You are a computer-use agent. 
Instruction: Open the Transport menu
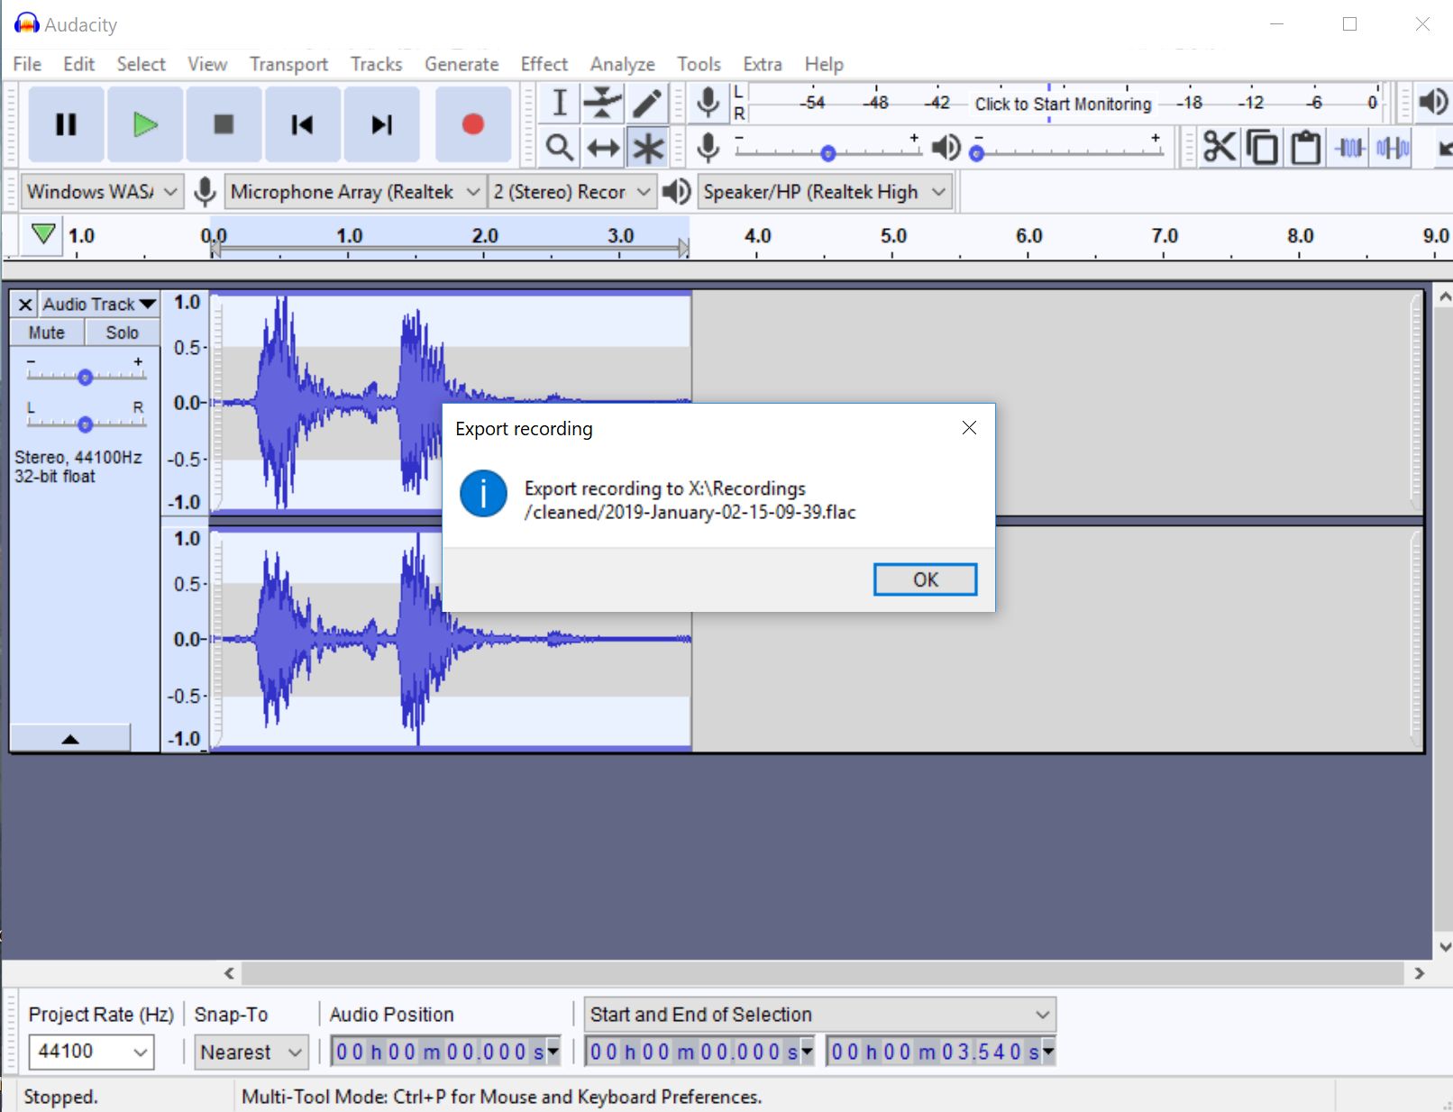[x=288, y=64]
